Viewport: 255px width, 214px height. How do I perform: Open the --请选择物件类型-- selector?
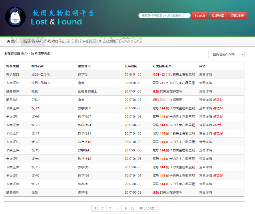[x=225, y=54]
